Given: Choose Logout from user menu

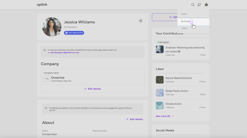Looking at the screenshot, I should [x=184, y=28].
